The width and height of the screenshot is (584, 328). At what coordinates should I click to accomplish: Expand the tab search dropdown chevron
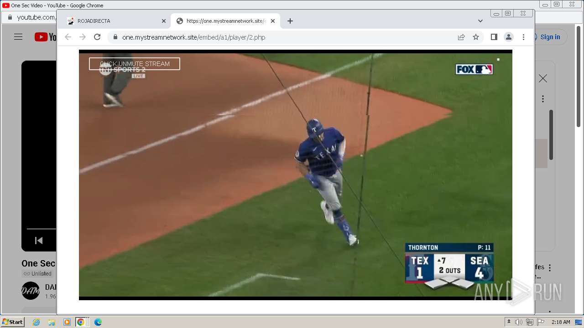[480, 21]
